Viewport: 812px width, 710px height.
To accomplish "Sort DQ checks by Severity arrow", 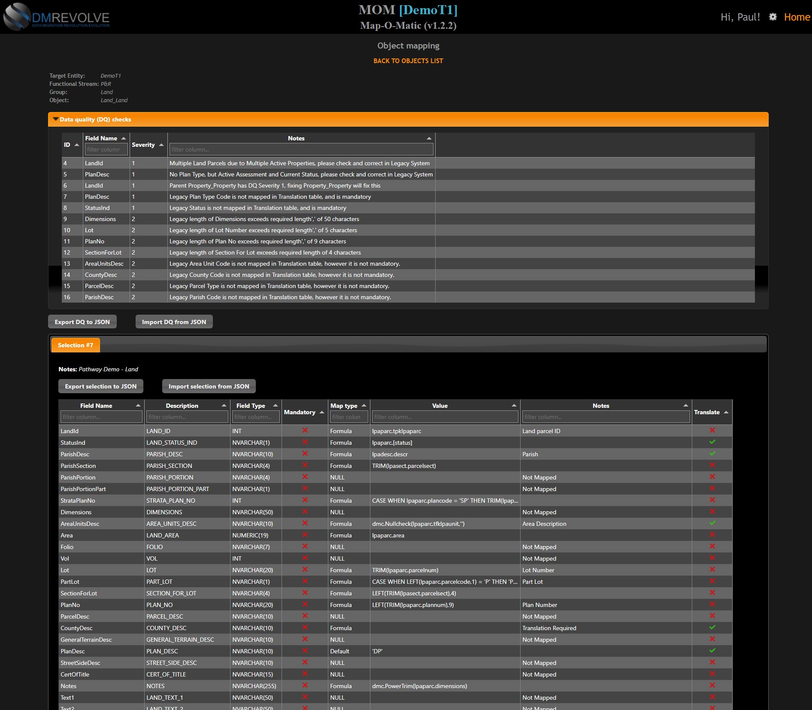I will [x=161, y=145].
